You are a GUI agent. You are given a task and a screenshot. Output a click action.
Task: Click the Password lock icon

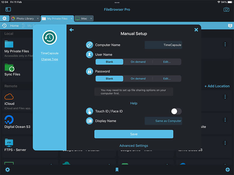(x=90, y=71)
